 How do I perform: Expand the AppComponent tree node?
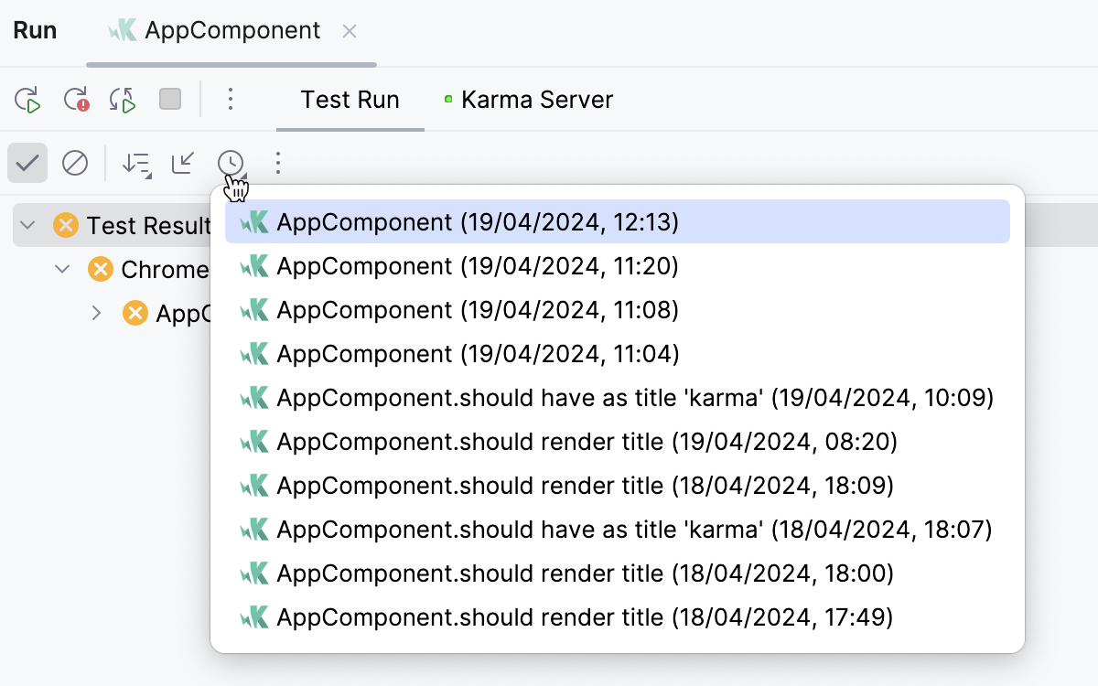click(x=97, y=313)
